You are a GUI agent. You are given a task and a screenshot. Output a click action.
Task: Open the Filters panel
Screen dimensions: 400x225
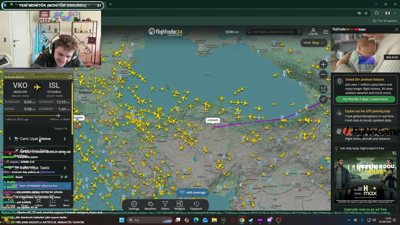coord(165,206)
